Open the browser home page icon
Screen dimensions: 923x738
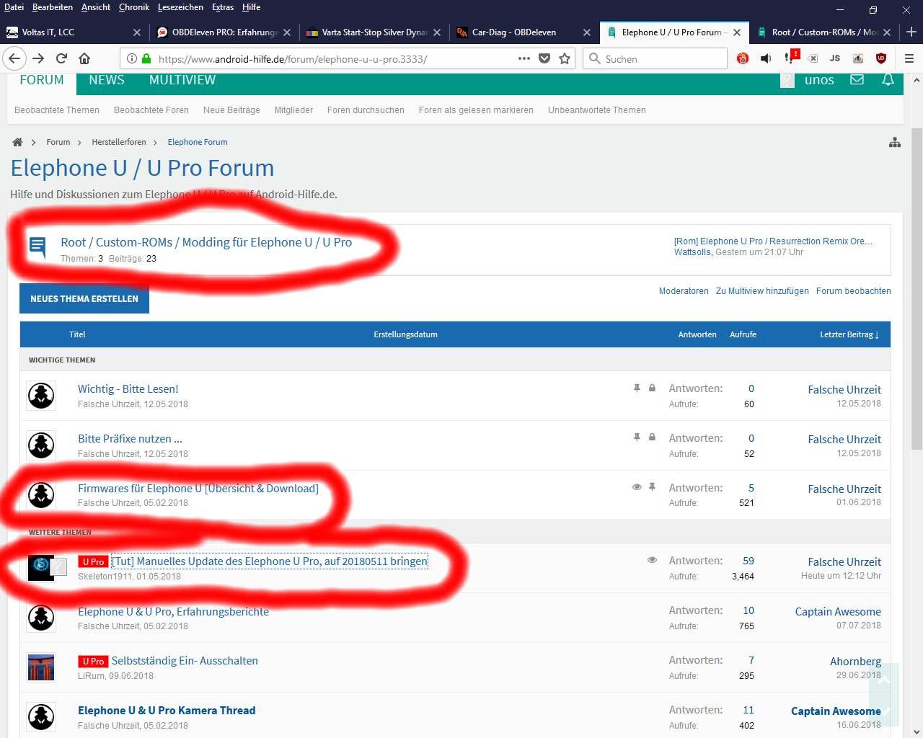(x=84, y=58)
